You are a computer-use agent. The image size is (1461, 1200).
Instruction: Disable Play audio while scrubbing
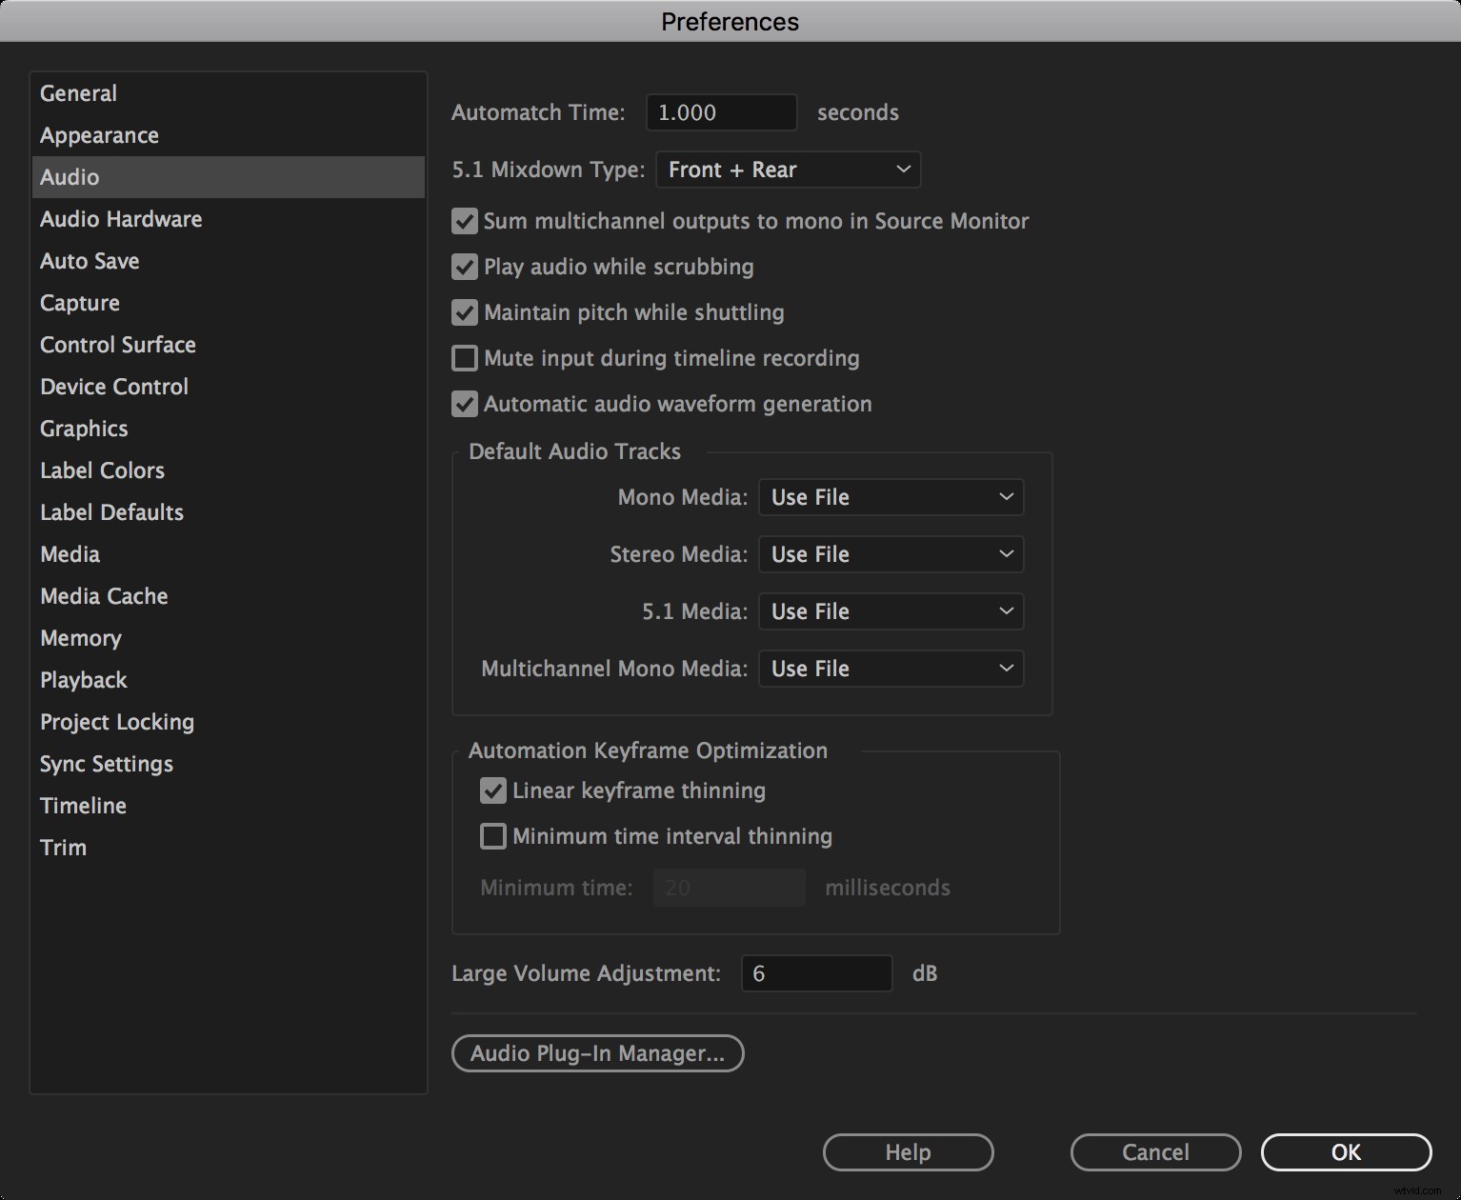(464, 267)
